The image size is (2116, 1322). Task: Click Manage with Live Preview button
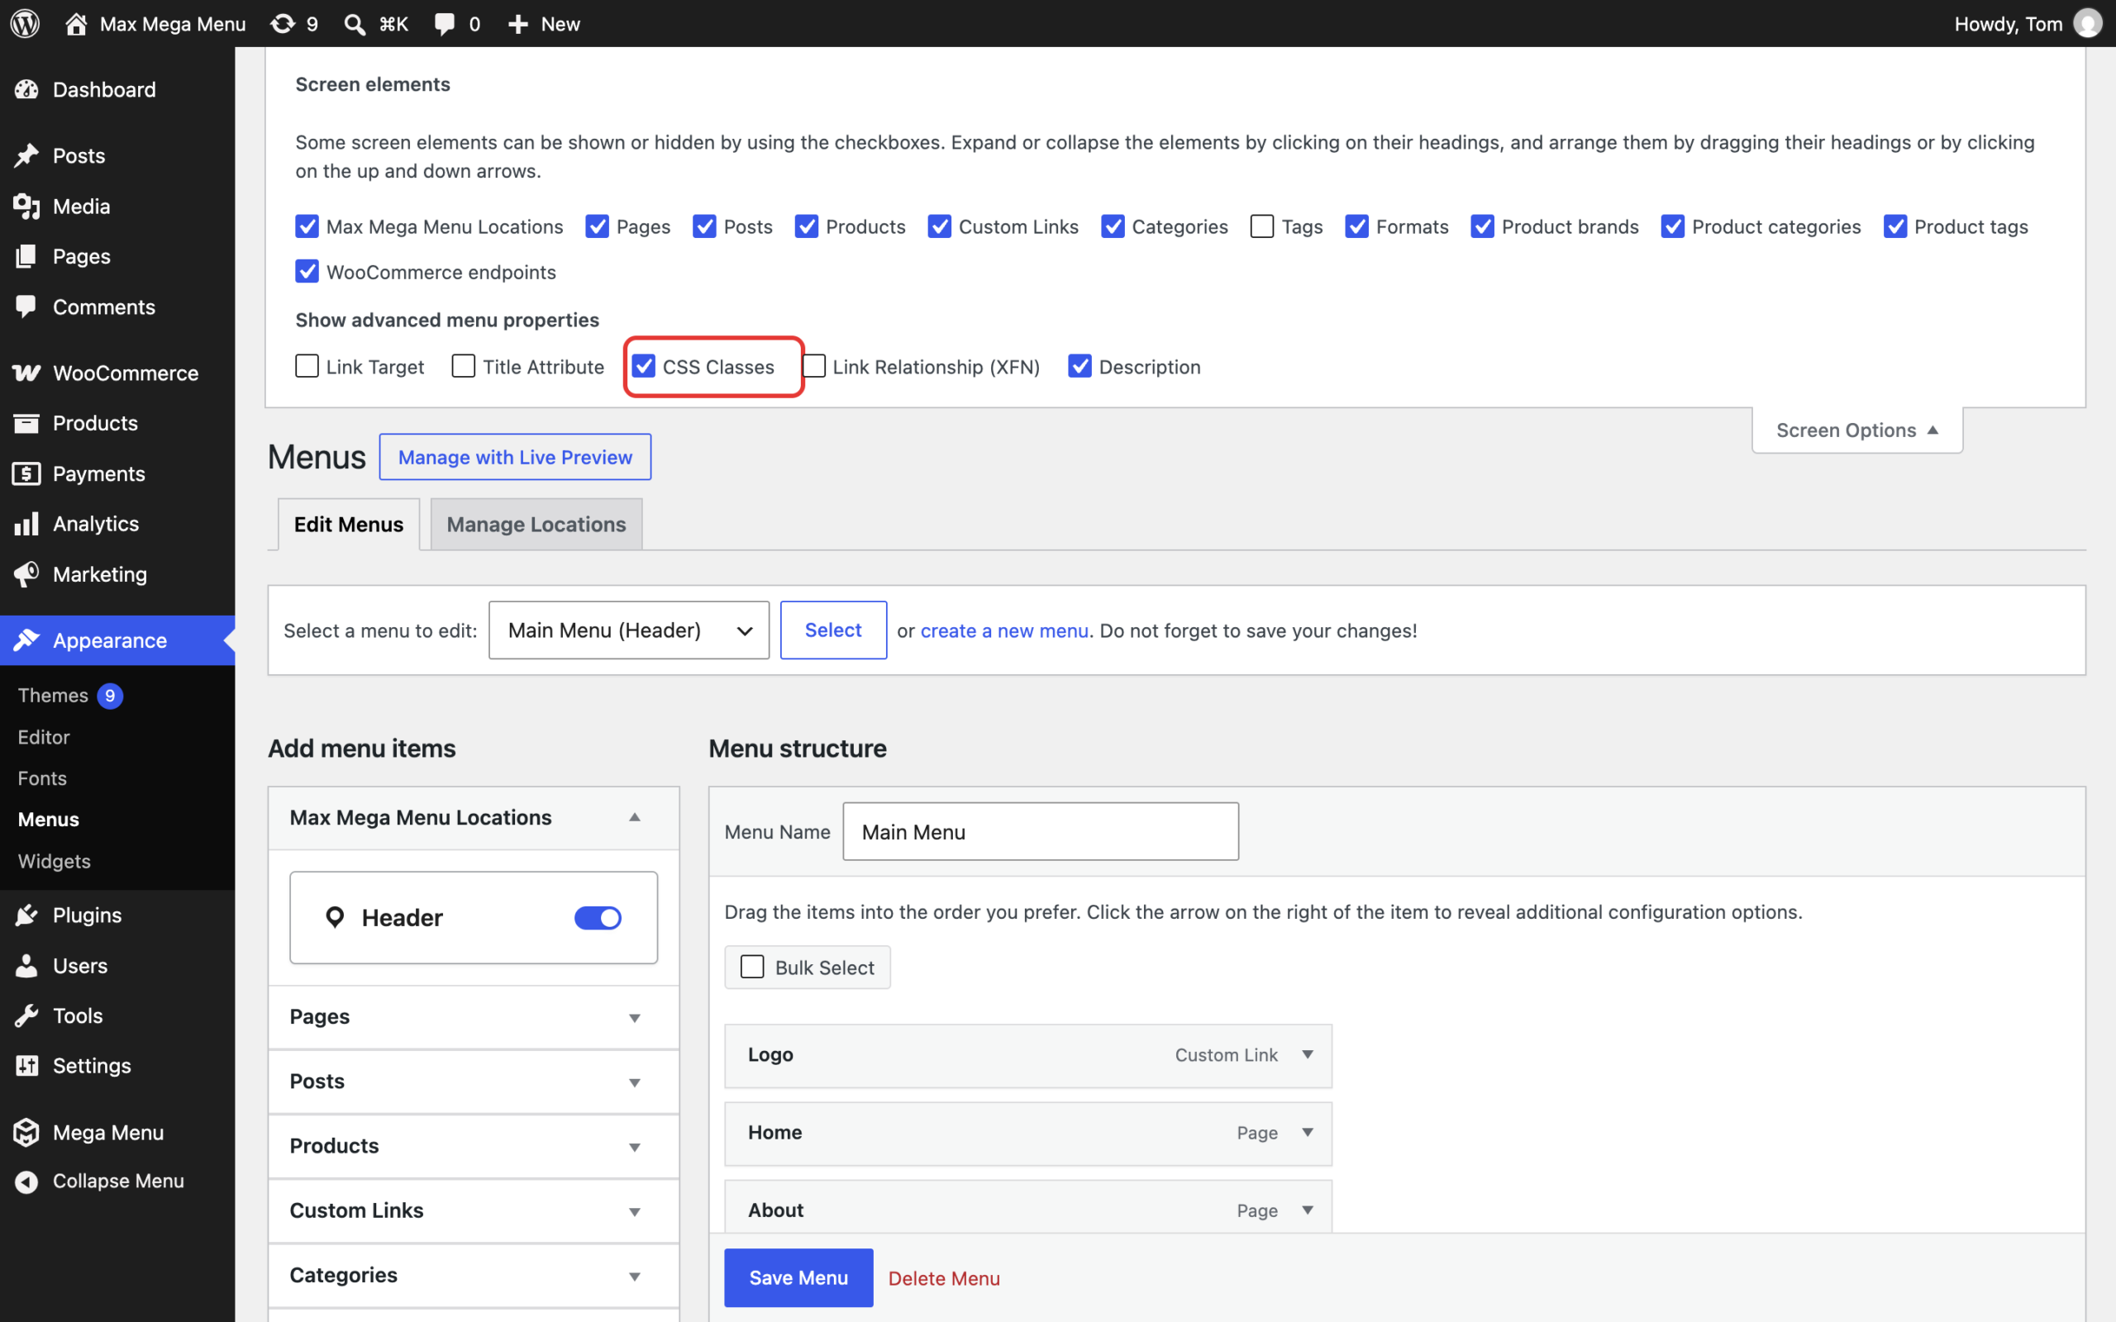coord(515,457)
